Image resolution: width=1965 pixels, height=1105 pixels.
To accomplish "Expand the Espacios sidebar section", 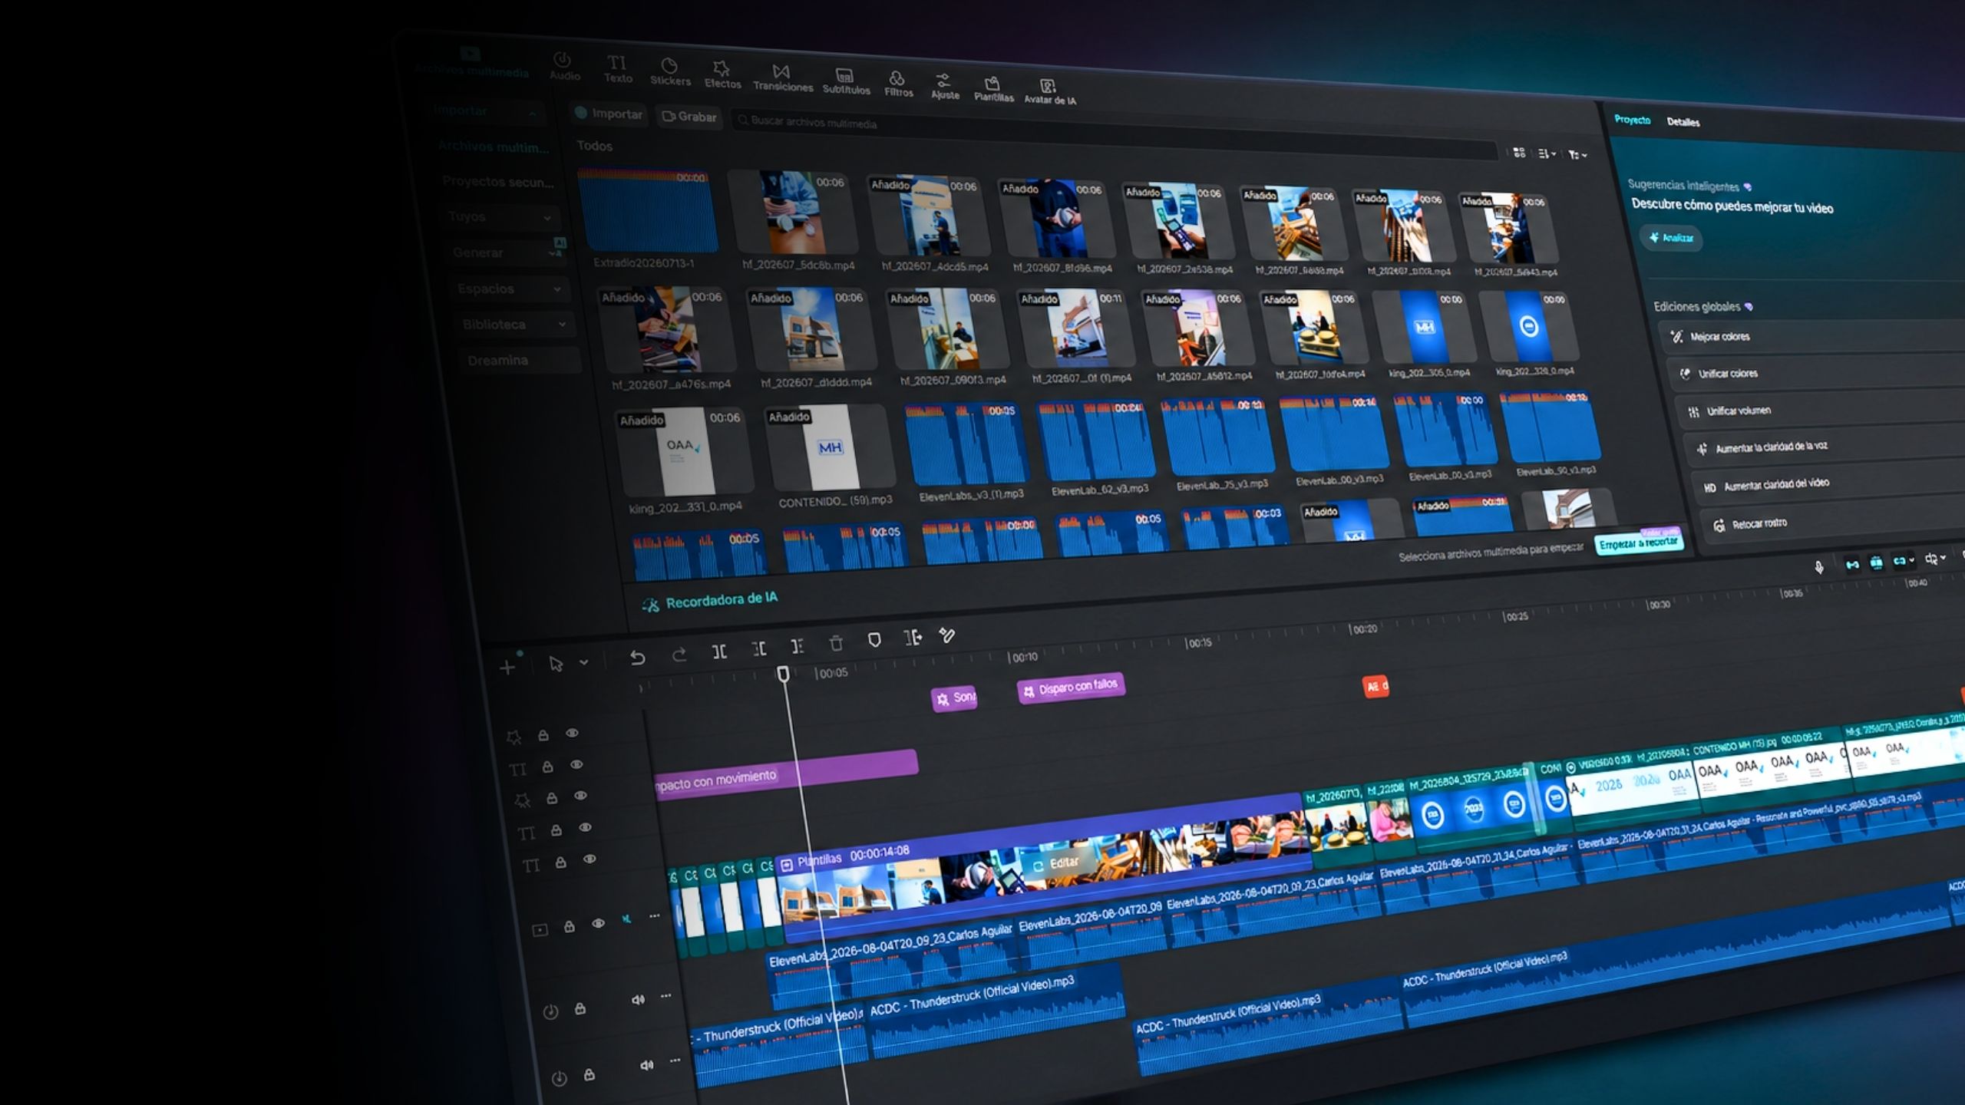I will click(x=510, y=289).
